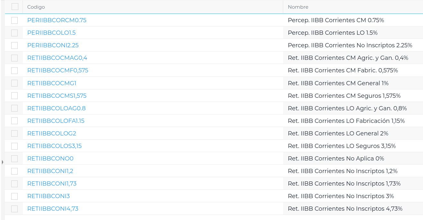Open the RETIIBBCOLOFA1.15 entry

(56, 121)
